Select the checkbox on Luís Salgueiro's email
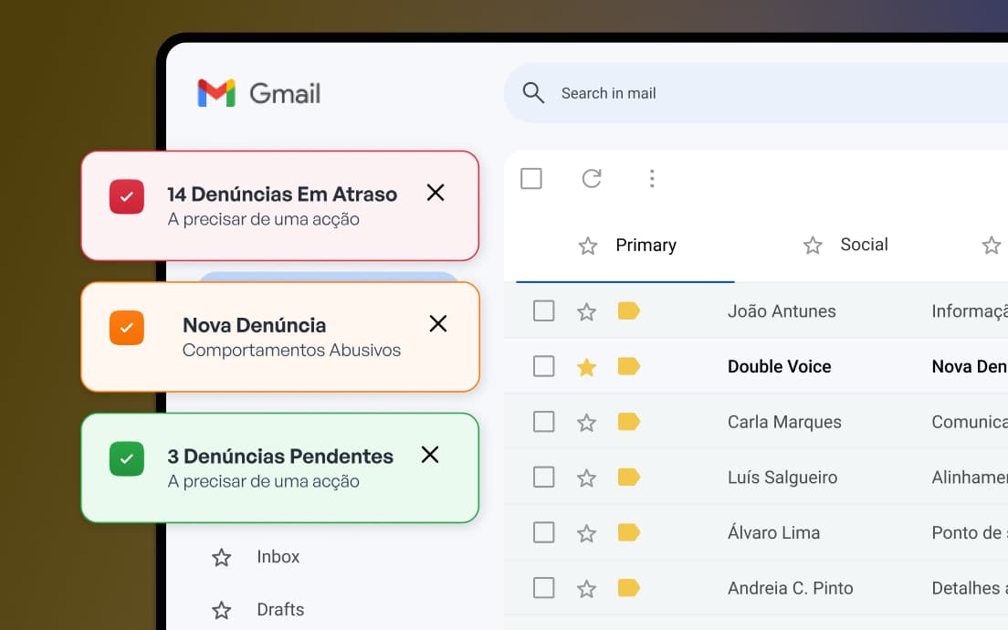 coord(544,477)
